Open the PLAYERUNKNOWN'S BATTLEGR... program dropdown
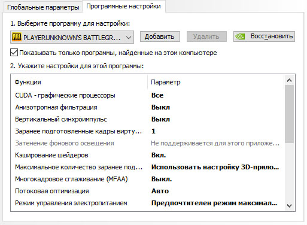307x225 pixels. pyautogui.click(x=72, y=37)
